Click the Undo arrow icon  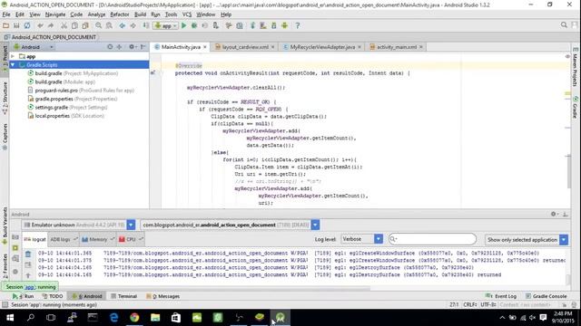pyautogui.click(x=40, y=25)
